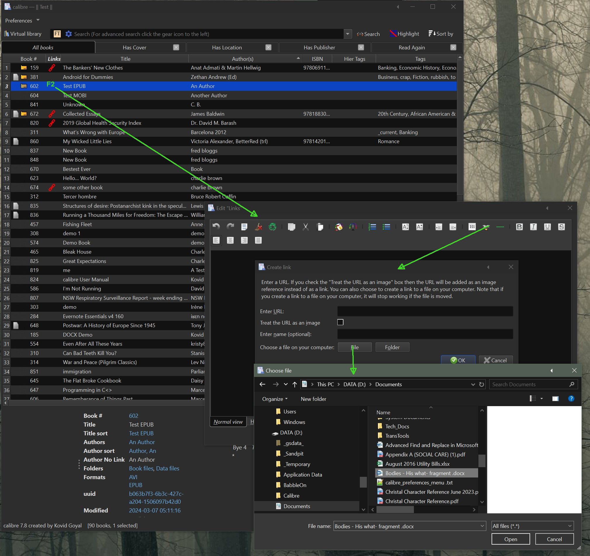Check 'Treat the URL as an image'
This screenshot has height=556, width=590.
pyautogui.click(x=340, y=322)
